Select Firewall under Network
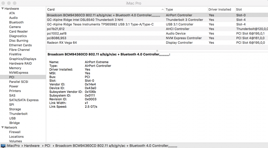The image size is (268, 148). (15, 132)
